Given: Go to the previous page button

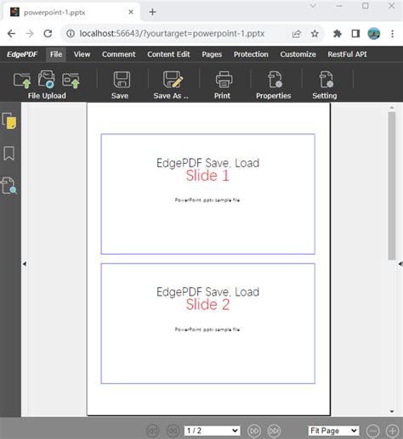Looking at the screenshot, I should pyautogui.click(x=173, y=431).
